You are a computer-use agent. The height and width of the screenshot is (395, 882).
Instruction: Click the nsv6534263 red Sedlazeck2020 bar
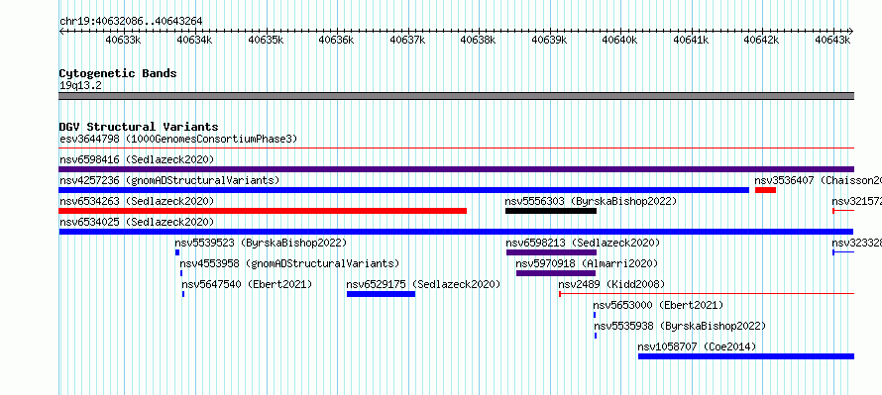click(263, 211)
